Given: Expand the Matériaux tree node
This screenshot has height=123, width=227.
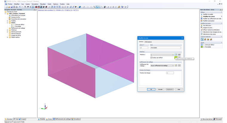Looking at the screenshot, I should tap(7, 30).
